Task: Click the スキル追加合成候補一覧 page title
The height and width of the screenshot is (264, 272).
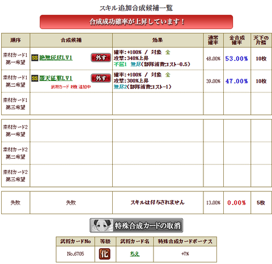Action: point(136,8)
